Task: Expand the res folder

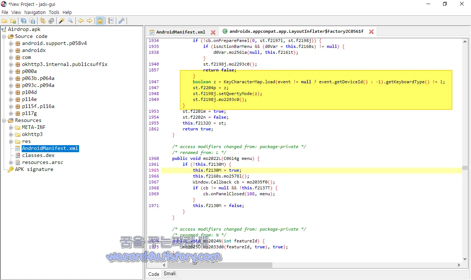Action: [x=11, y=141]
